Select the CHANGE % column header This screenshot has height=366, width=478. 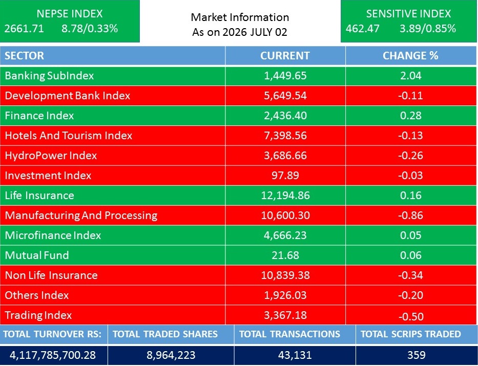tap(410, 56)
